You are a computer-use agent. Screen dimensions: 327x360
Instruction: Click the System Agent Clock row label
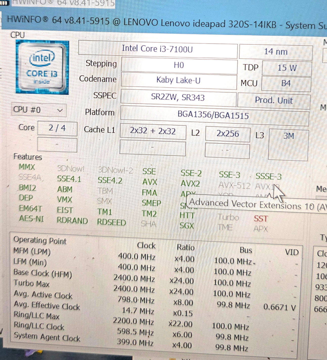tap(47, 337)
